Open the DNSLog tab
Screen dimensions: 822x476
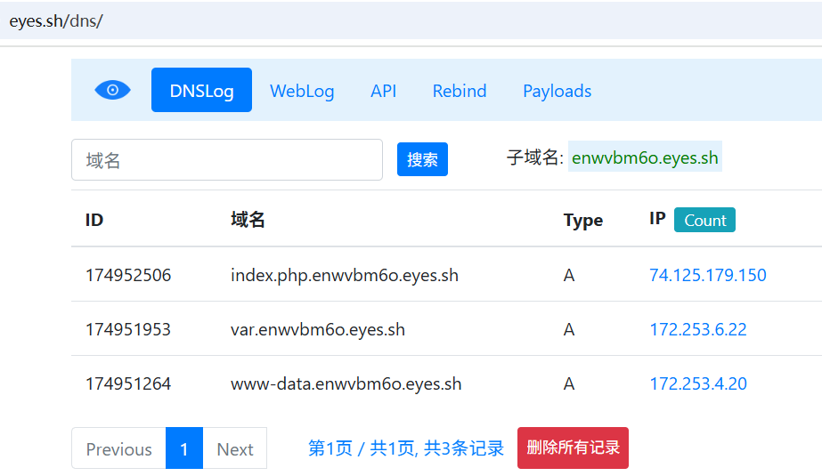201,91
